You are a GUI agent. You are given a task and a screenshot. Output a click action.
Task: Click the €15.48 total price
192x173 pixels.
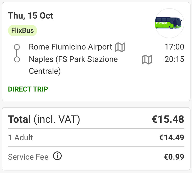pos(168,119)
